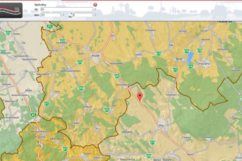This screenshot has width=242, height=161.
Task: Click the blue lake near Oroszlány
Action: click(x=191, y=57)
